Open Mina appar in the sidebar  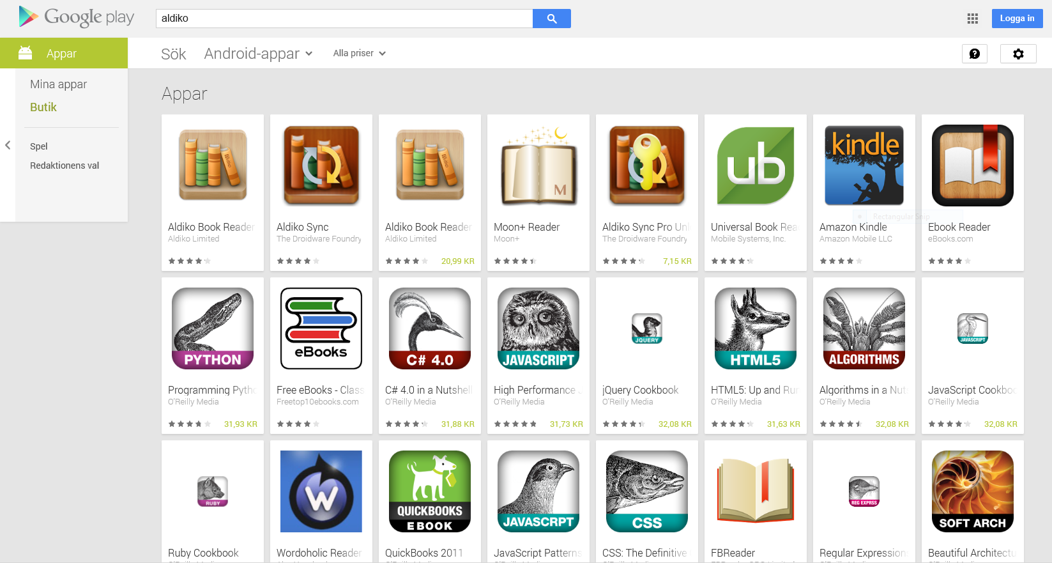click(x=58, y=84)
